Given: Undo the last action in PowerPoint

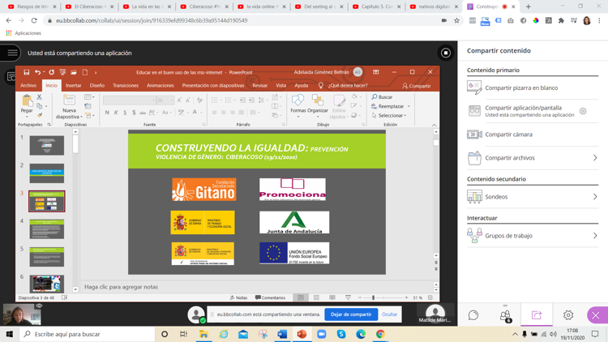Looking at the screenshot, I should click(x=37, y=72).
